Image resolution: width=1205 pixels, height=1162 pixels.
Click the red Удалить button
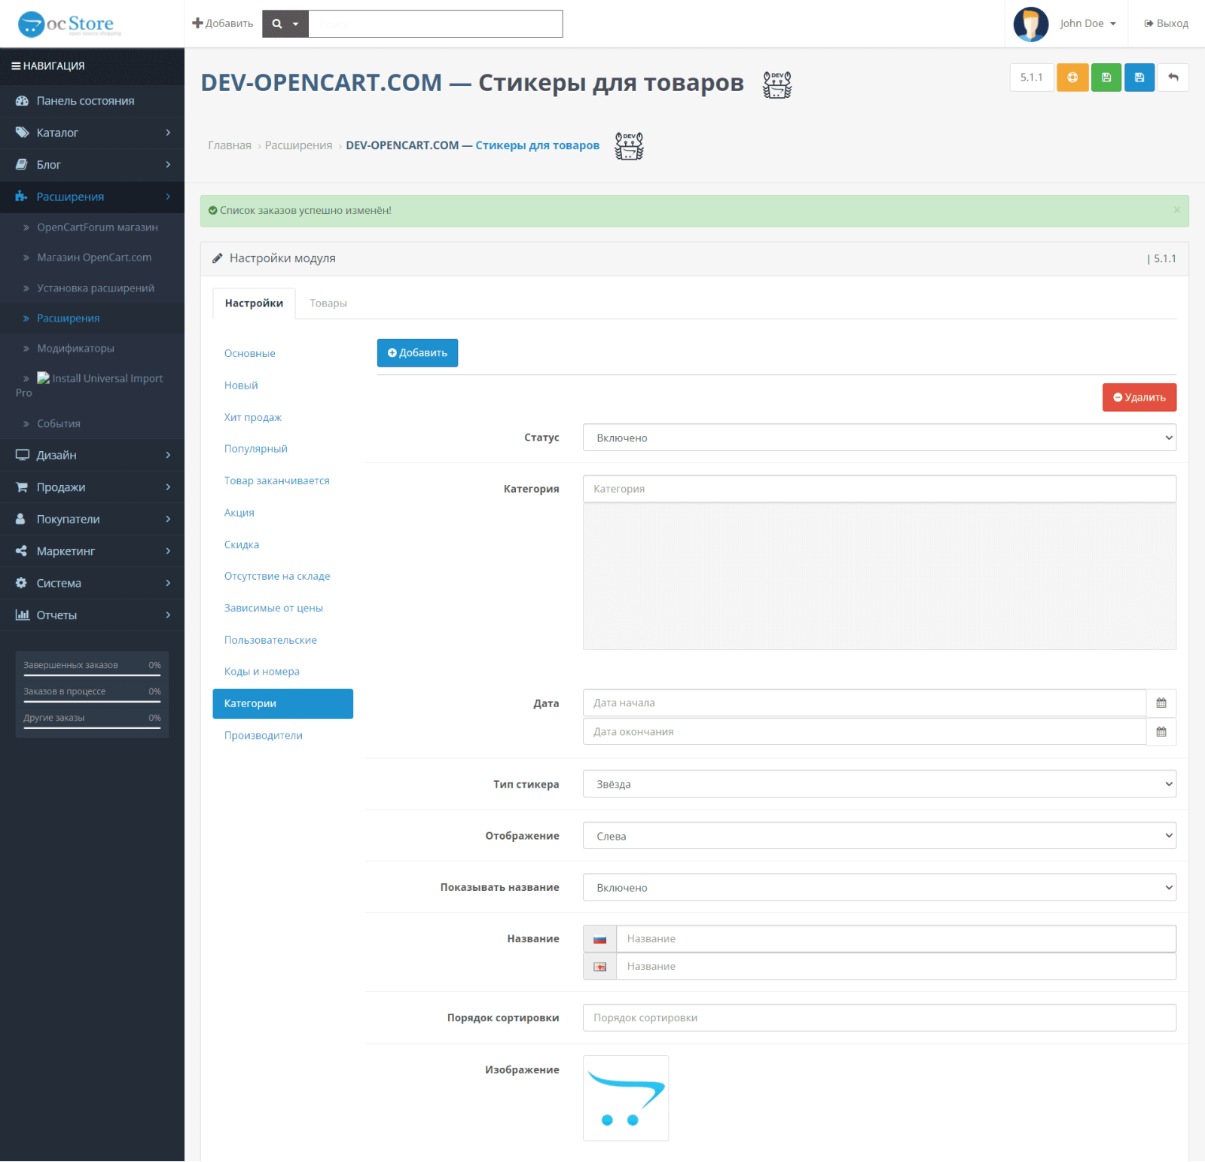pyautogui.click(x=1139, y=398)
